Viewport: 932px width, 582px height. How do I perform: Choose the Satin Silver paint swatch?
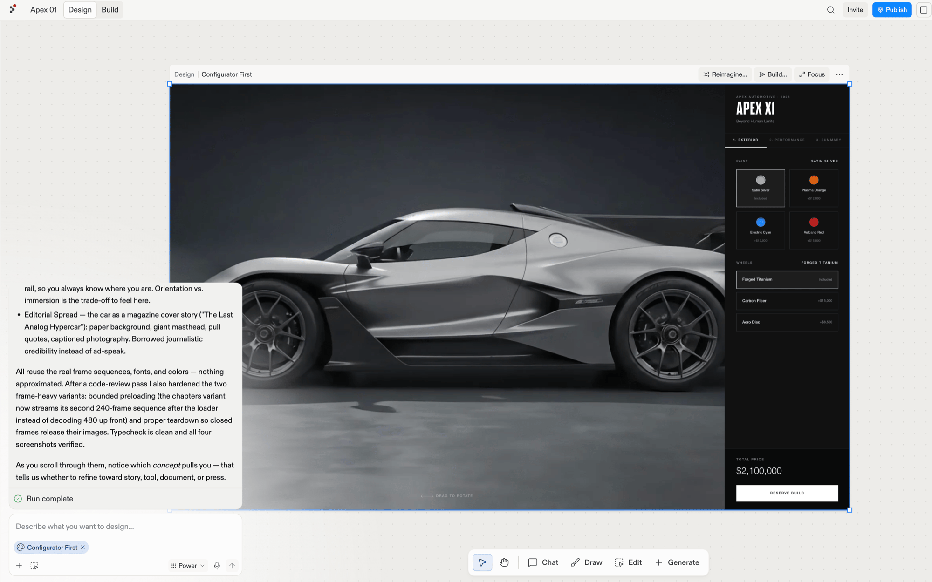tap(761, 188)
